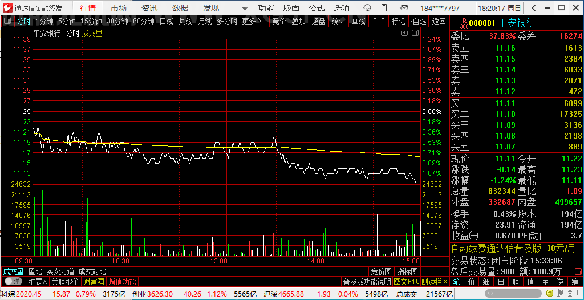This screenshot has width=584, height=300.
Task: Click the satellite dish icon in status bar
Action: [559, 294]
